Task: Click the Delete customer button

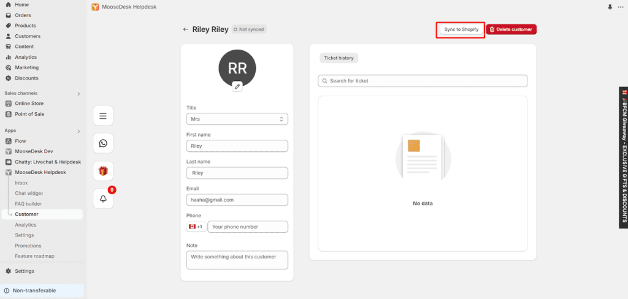Action: (x=511, y=29)
